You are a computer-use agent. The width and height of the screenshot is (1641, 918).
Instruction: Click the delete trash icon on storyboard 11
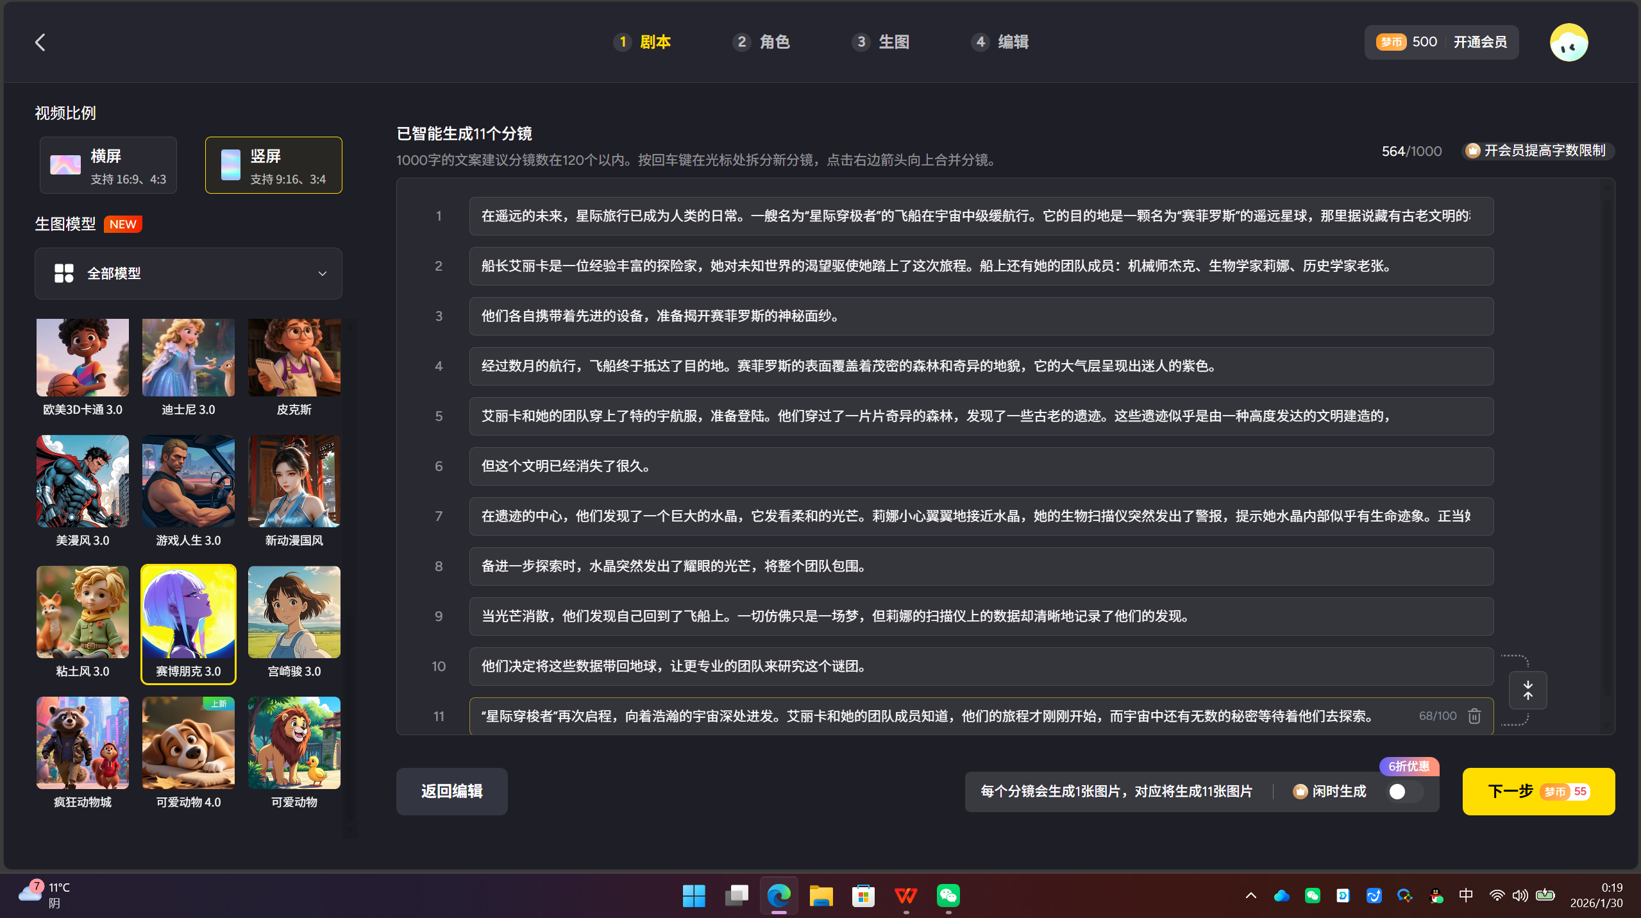pyautogui.click(x=1473, y=716)
